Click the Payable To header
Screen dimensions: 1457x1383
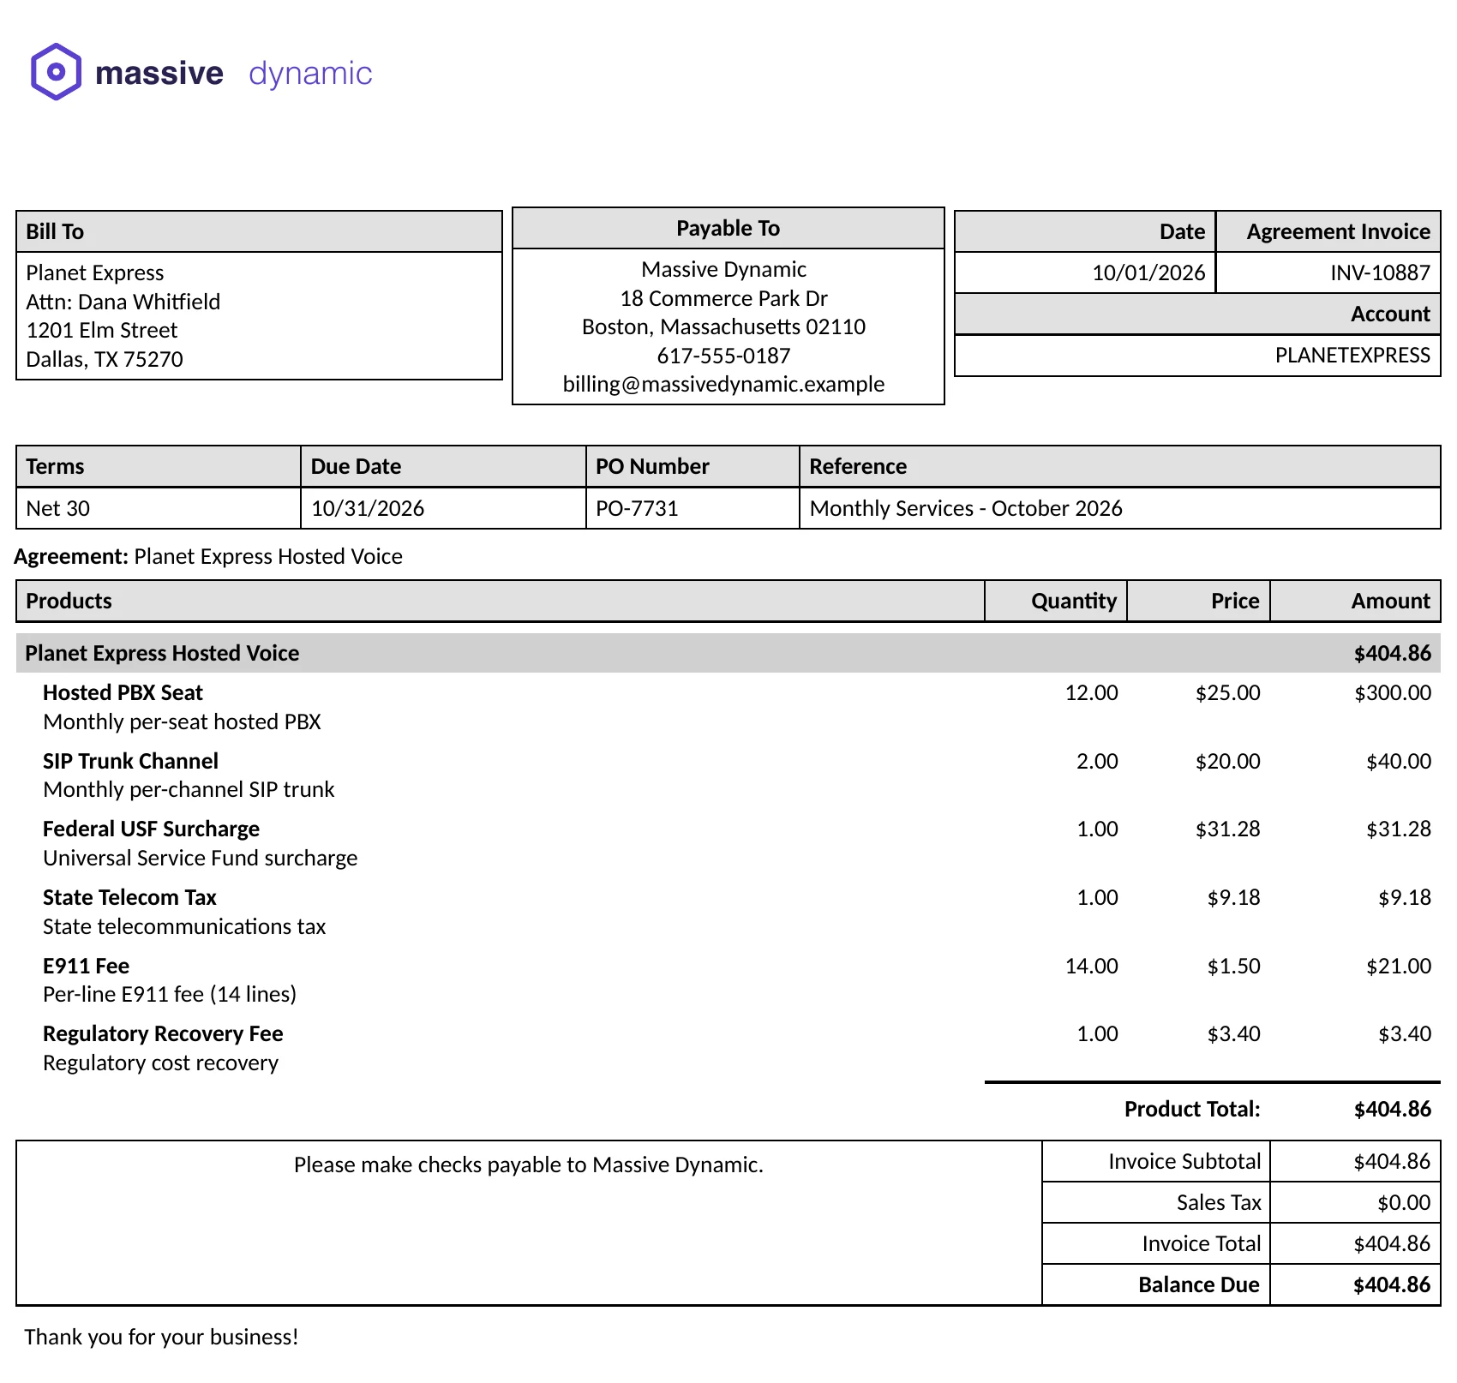point(728,228)
